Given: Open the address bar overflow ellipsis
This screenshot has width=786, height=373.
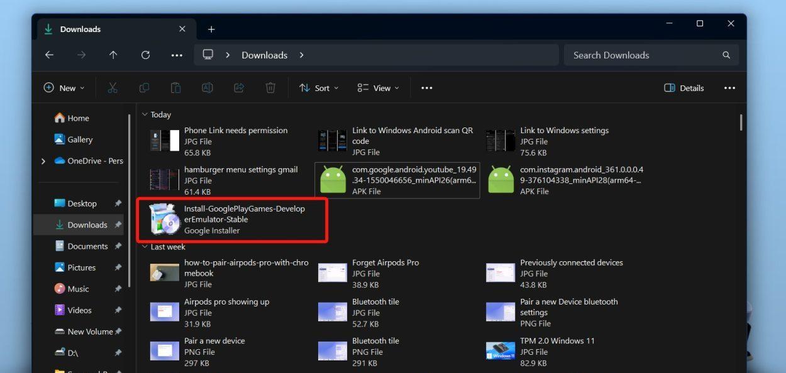Looking at the screenshot, I should 177,55.
